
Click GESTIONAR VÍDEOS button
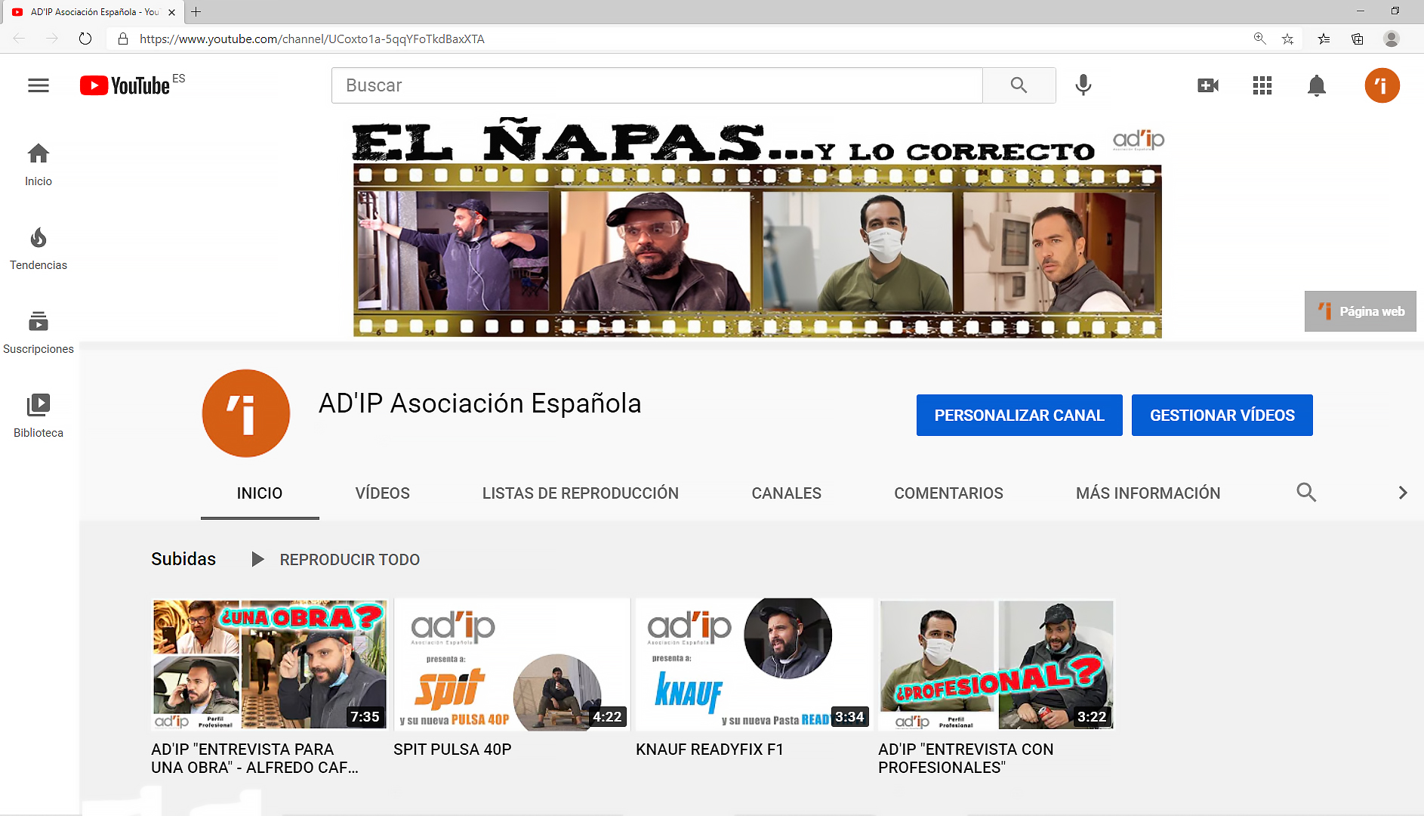click(1222, 415)
